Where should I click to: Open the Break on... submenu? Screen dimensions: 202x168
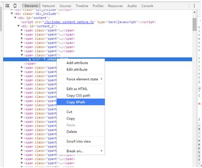(x=81, y=151)
